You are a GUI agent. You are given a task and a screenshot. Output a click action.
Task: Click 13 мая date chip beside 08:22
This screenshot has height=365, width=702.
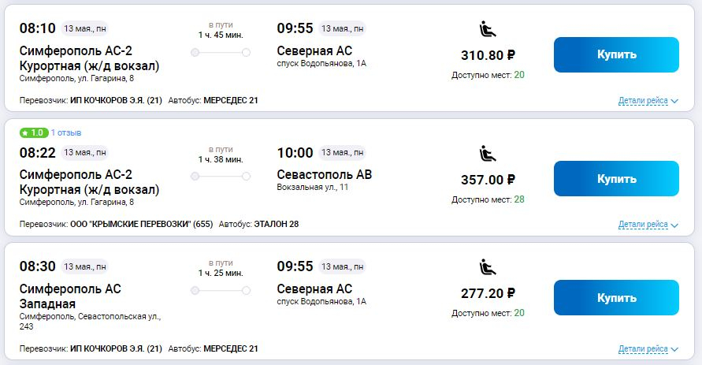click(84, 152)
